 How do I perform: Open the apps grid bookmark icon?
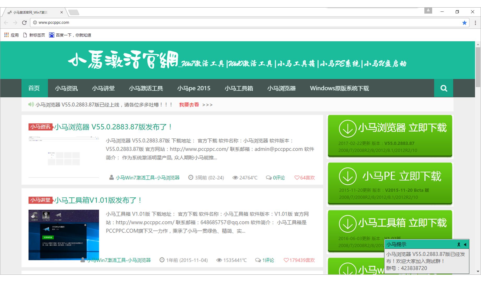tap(7, 35)
